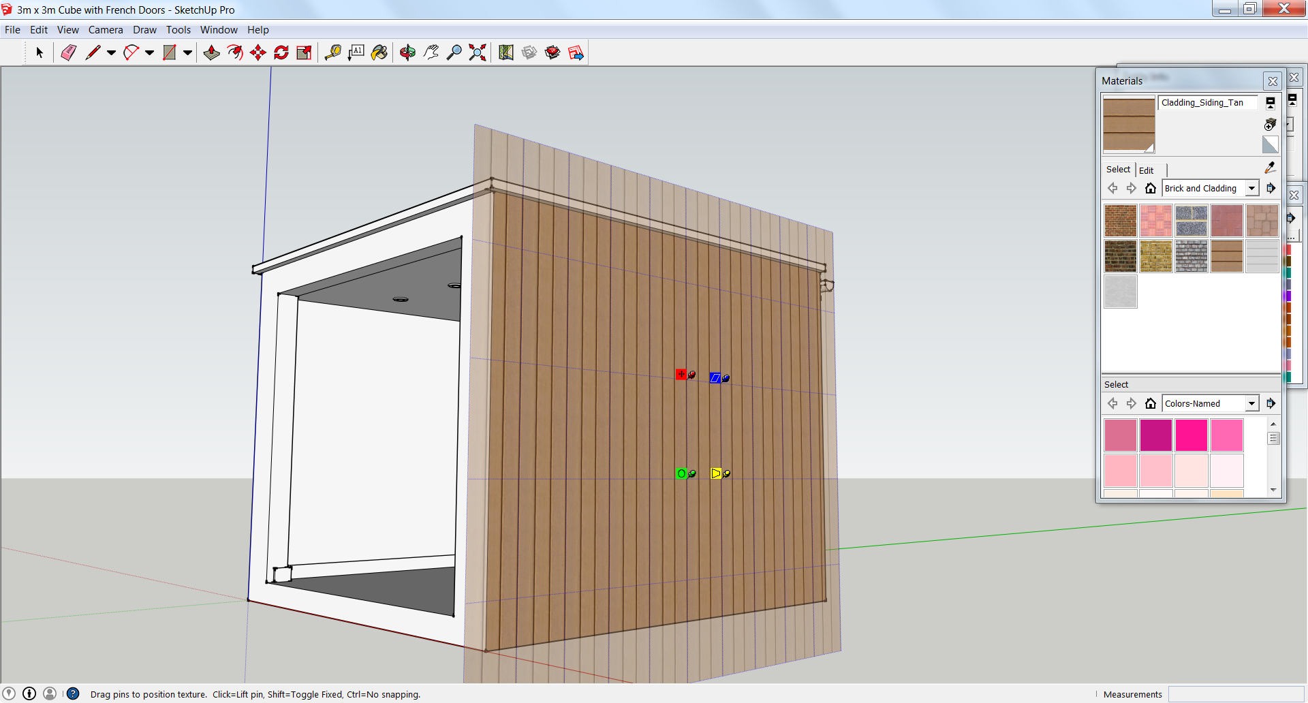
Task: Go back in lower Colors-Named navigation
Action: tap(1112, 403)
